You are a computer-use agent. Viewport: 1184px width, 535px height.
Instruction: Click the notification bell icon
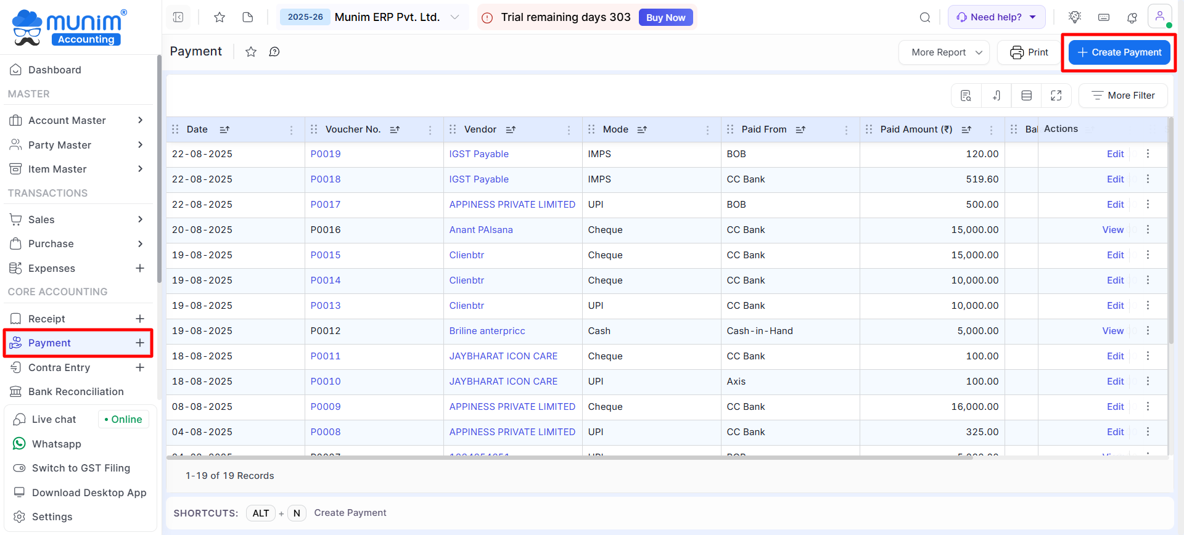coord(1132,17)
